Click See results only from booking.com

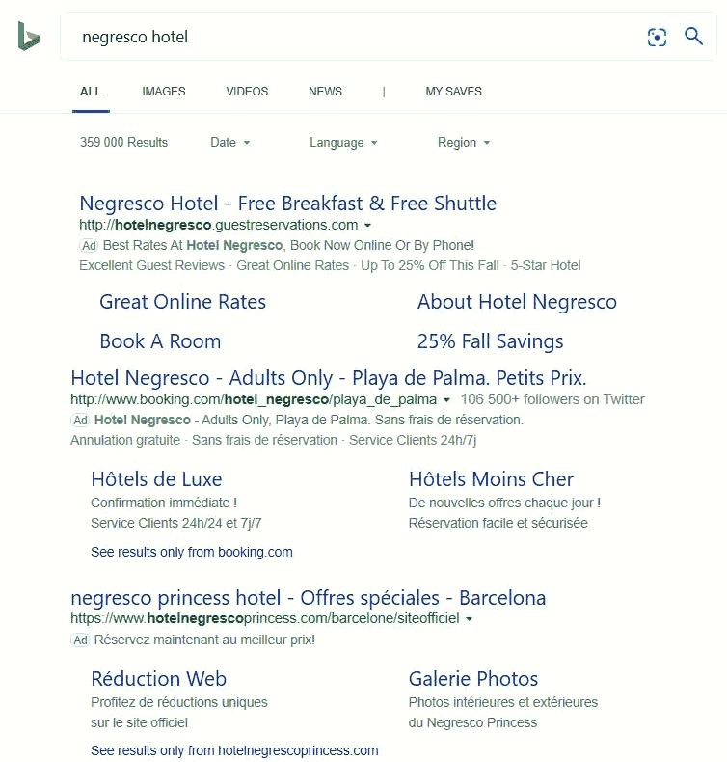pos(191,553)
